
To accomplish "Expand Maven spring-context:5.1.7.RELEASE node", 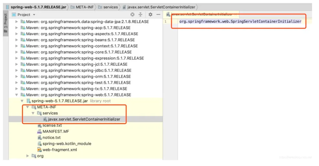I will click(17, 46).
